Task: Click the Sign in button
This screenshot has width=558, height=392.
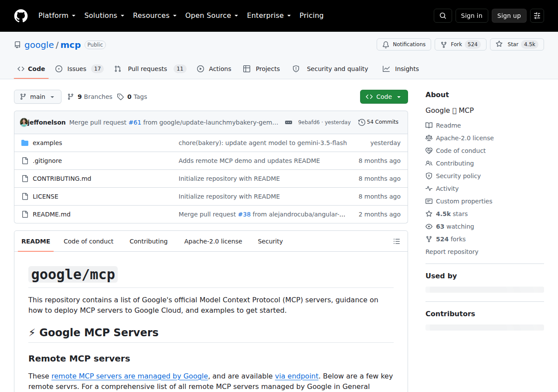Action: pyautogui.click(x=472, y=16)
